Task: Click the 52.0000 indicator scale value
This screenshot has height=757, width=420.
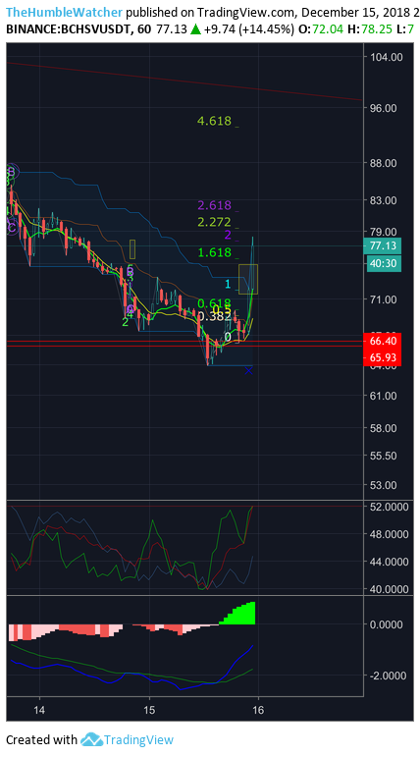Action: 389,507
